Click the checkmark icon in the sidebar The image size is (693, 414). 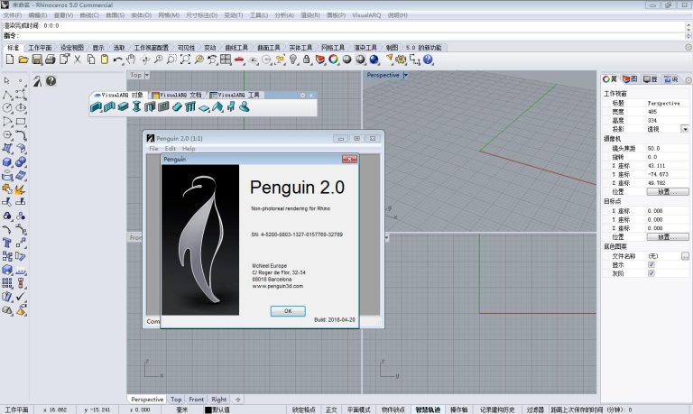tap(21, 297)
